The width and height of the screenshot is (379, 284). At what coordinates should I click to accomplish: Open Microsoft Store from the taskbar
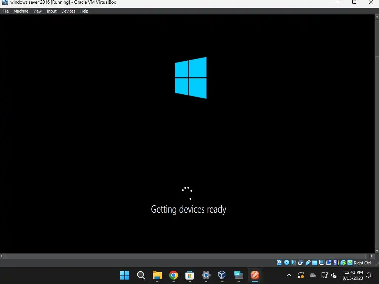[x=190, y=275]
